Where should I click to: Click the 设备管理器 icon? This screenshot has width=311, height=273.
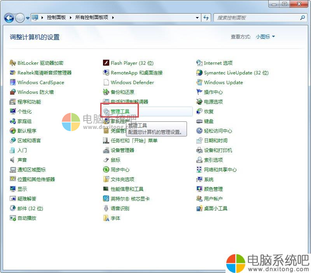coord(106,150)
